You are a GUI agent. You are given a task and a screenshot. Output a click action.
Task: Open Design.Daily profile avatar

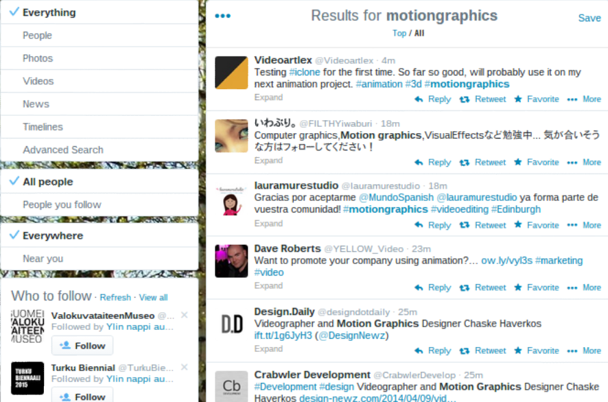[x=231, y=324]
